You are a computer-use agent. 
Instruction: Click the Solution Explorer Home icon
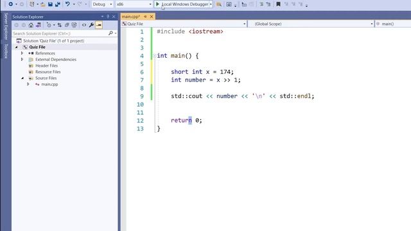tap(31, 25)
